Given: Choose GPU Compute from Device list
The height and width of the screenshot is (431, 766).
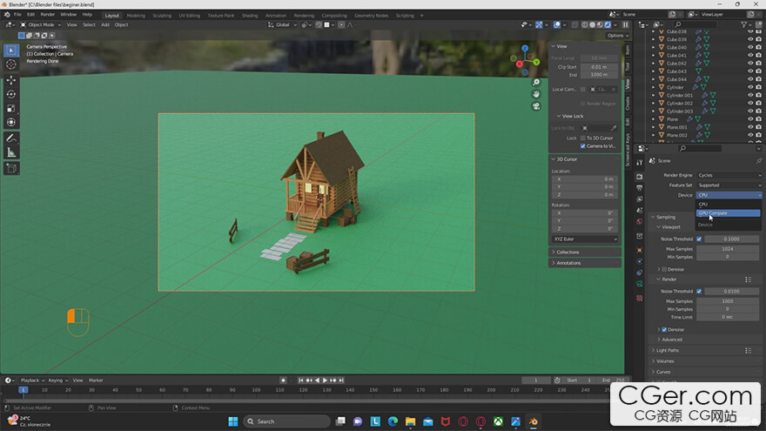Looking at the screenshot, I should [728, 213].
